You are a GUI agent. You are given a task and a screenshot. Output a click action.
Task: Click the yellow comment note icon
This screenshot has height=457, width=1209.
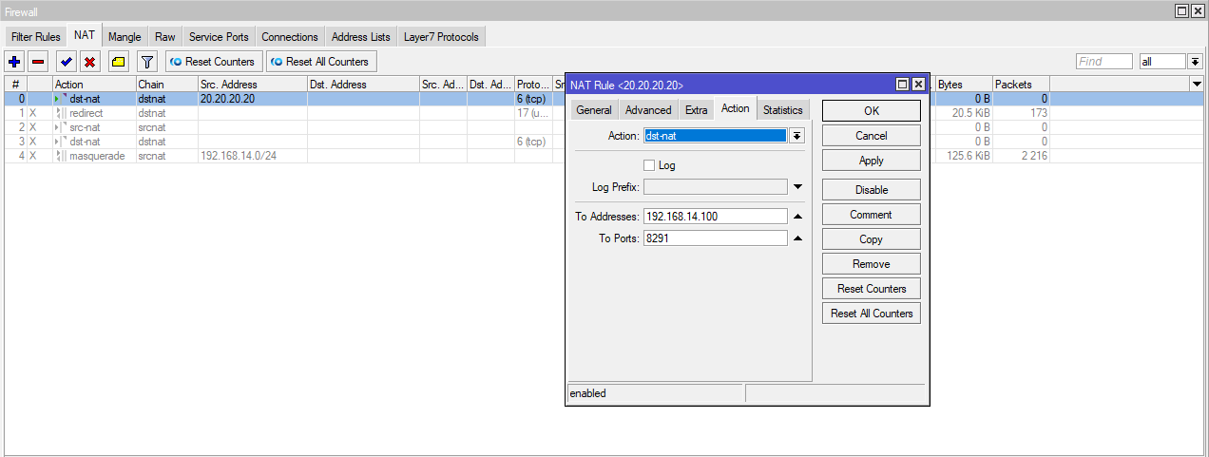coord(118,62)
